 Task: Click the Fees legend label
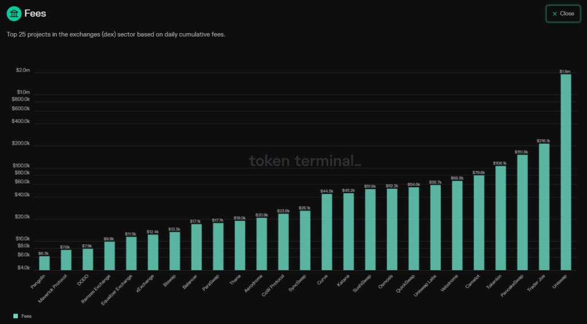tap(26, 315)
